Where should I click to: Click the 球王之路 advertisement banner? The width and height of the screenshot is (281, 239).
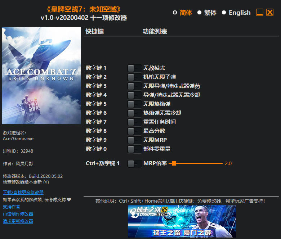coord(182,221)
